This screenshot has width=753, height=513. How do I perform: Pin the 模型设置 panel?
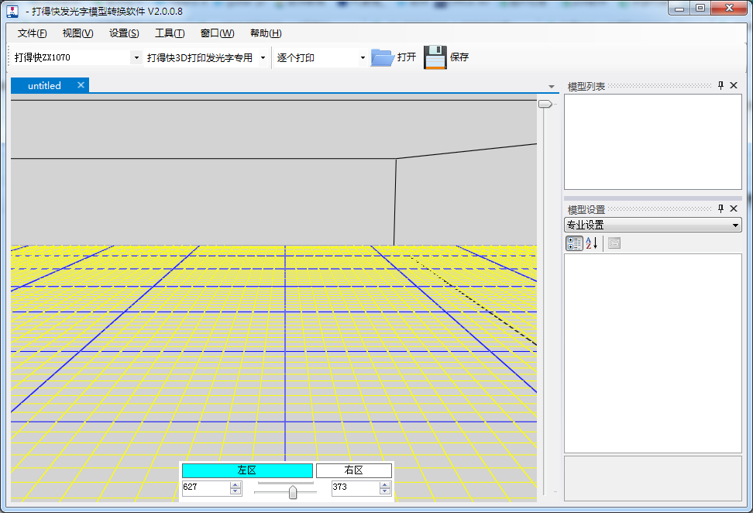[720, 208]
